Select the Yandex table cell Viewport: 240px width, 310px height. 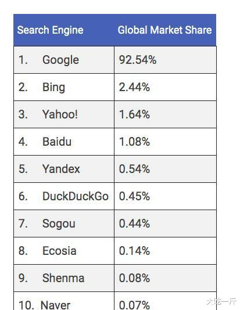click(x=64, y=169)
